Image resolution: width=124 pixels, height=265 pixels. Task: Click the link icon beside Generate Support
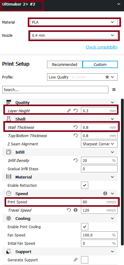[x=75, y=260]
